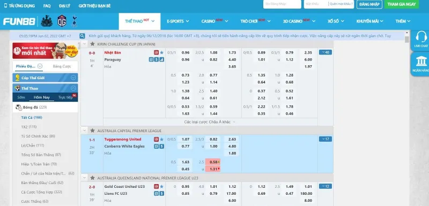Image resolution: width=429 pixels, height=206 pixels.
Task: Expand Cúp Thế Giới sidebar section
Action: (x=73, y=78)
